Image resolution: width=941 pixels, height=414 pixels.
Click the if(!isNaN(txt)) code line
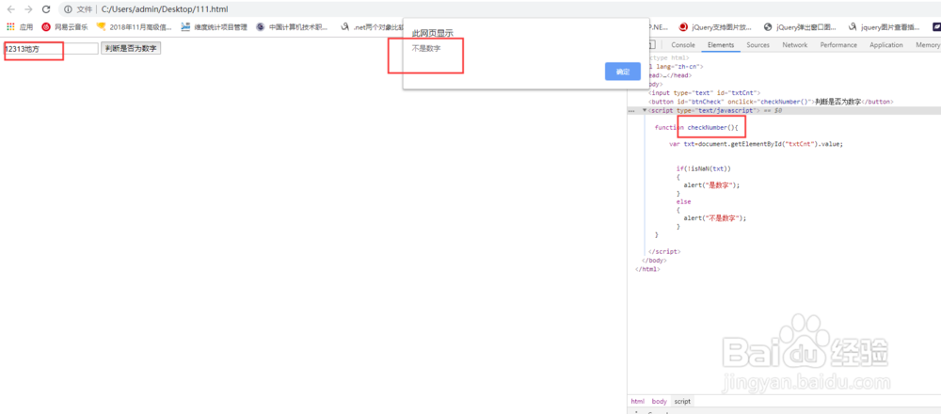click(703, 168)
